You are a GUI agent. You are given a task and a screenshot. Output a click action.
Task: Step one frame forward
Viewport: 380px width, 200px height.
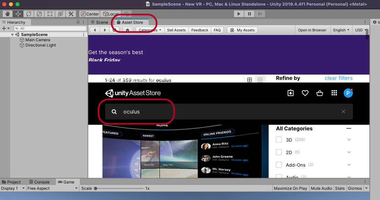point(260,14)
